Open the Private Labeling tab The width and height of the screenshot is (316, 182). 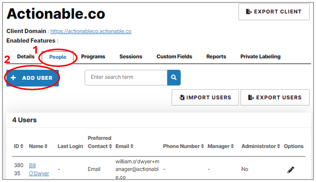click(260, 57)
